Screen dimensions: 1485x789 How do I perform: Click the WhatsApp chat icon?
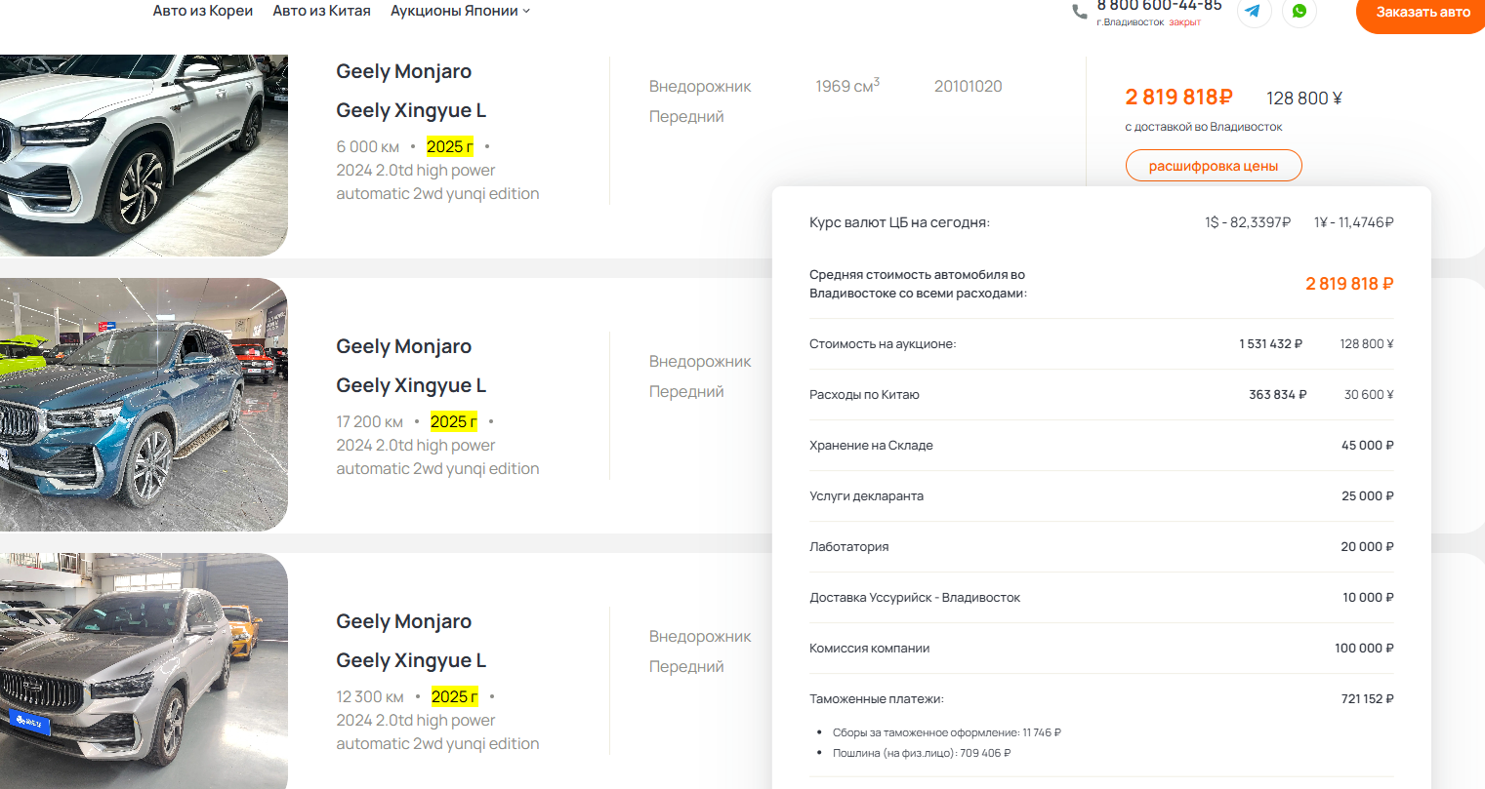(1299, 12)
